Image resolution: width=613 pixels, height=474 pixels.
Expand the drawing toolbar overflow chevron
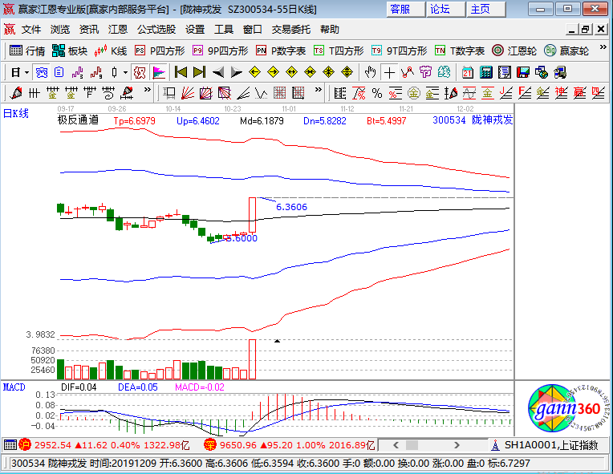point(147,90)
